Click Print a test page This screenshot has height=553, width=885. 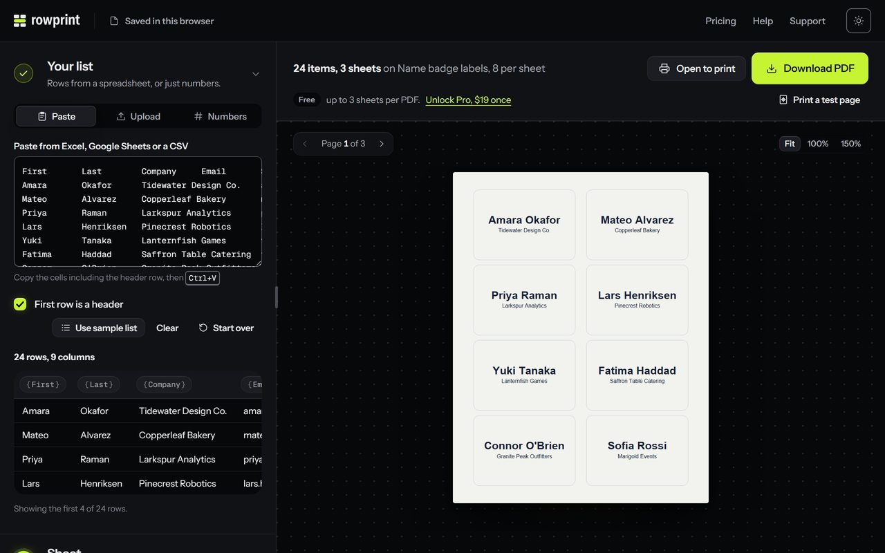[819, 100]
